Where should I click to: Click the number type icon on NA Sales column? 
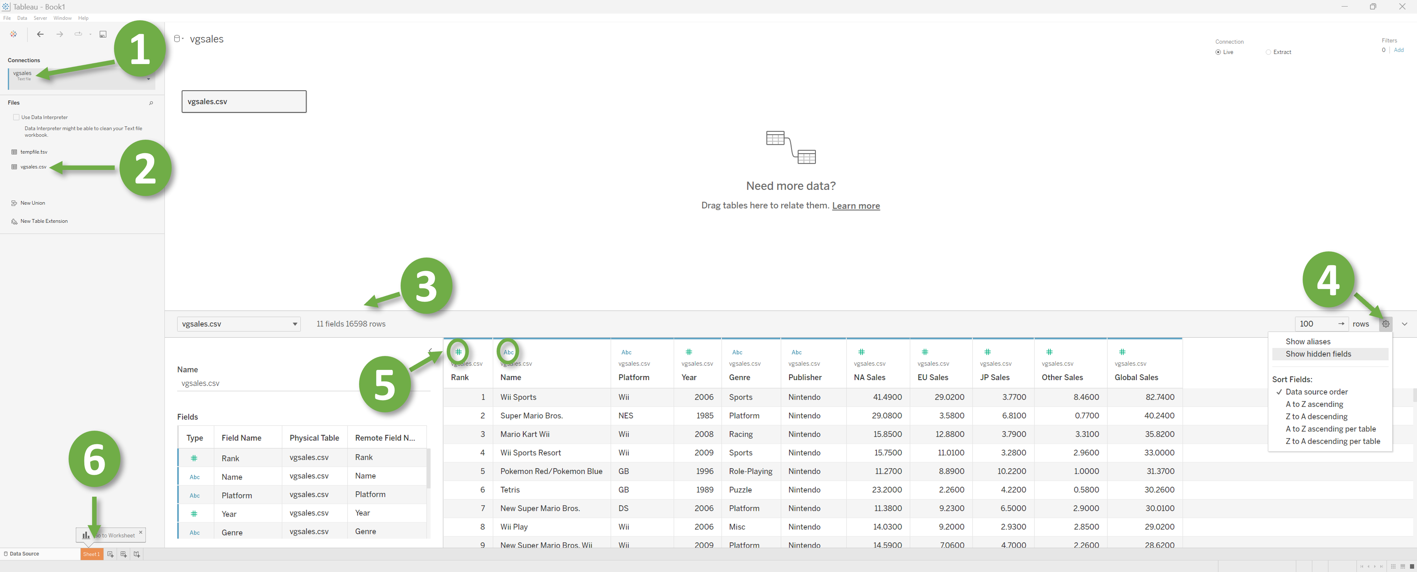[x=861, y=352]
